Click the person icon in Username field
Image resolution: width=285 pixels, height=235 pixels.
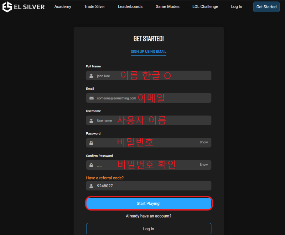(x=91, y=121)
